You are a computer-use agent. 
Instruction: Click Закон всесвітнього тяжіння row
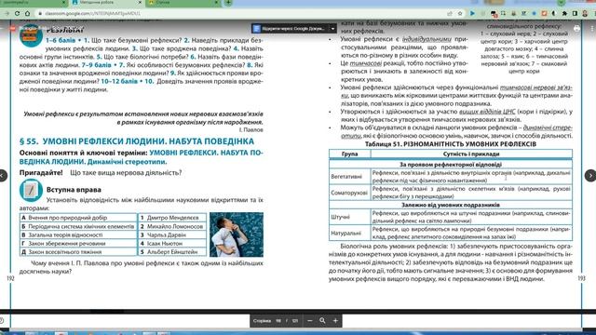click(x=78, y=252)
